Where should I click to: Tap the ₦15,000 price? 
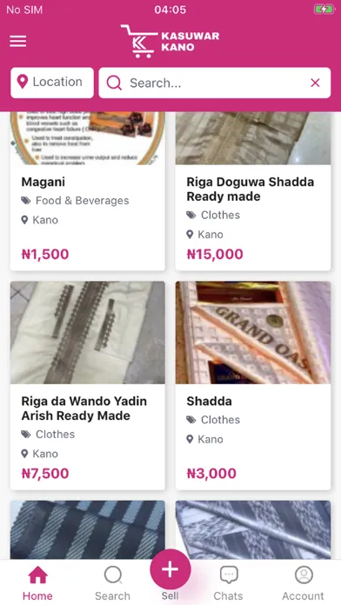pos(215,255)
